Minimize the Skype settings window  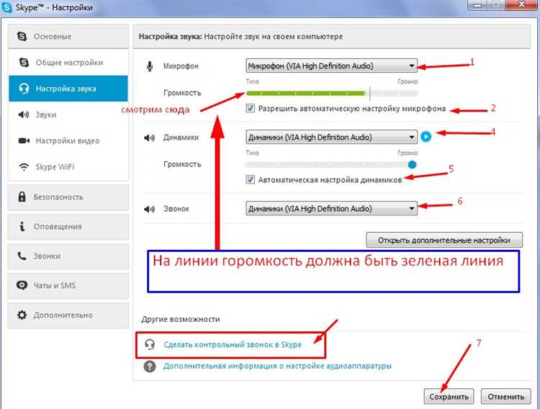point(477,5)
